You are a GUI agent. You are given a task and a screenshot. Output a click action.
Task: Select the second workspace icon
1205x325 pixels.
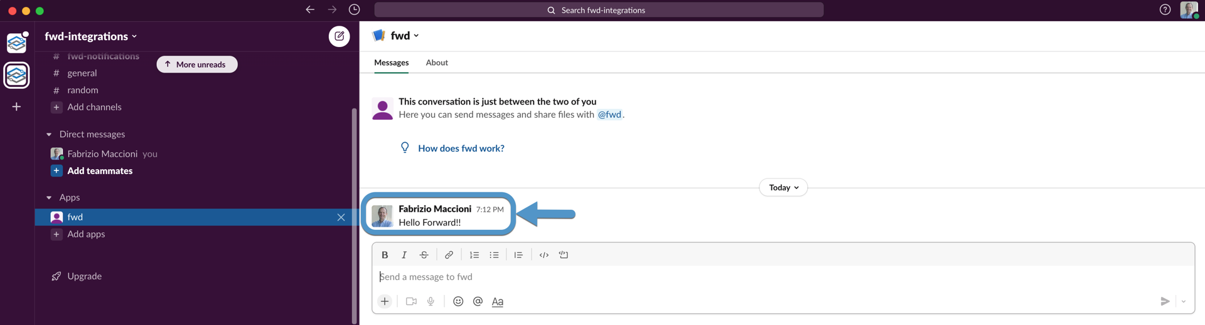16,75
